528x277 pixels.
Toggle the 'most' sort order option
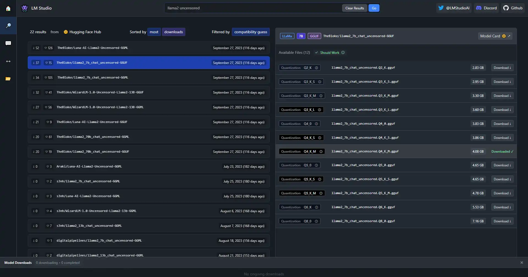pos(154,32)
